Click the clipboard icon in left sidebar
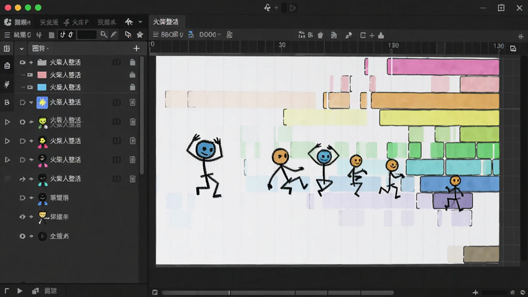528x297 pixels. click(x=7, y=65)
